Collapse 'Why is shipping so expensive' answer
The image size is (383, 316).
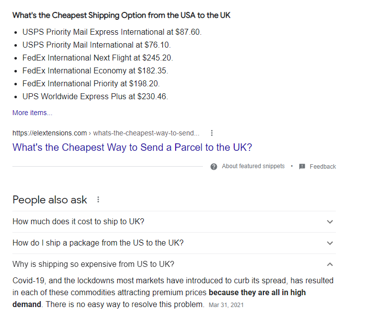click(330, 264)
